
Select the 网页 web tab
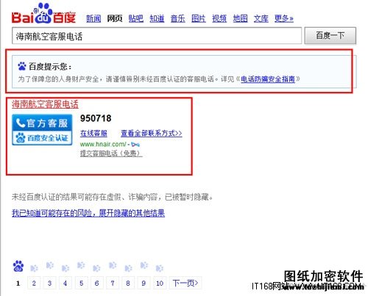(115, 18)
